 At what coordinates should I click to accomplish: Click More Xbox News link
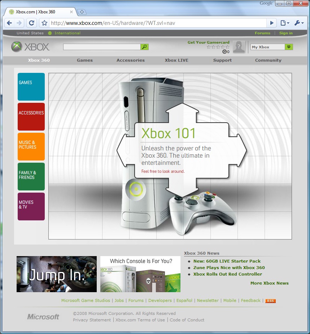click(270, 283)
